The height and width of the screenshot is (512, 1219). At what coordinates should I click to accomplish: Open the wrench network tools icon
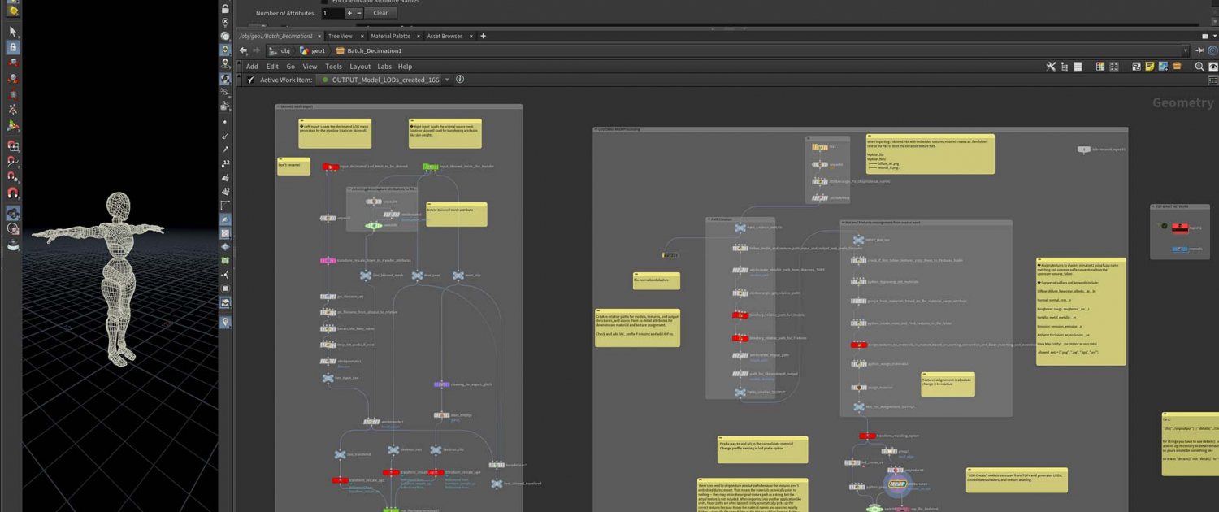click(1051, 67)
